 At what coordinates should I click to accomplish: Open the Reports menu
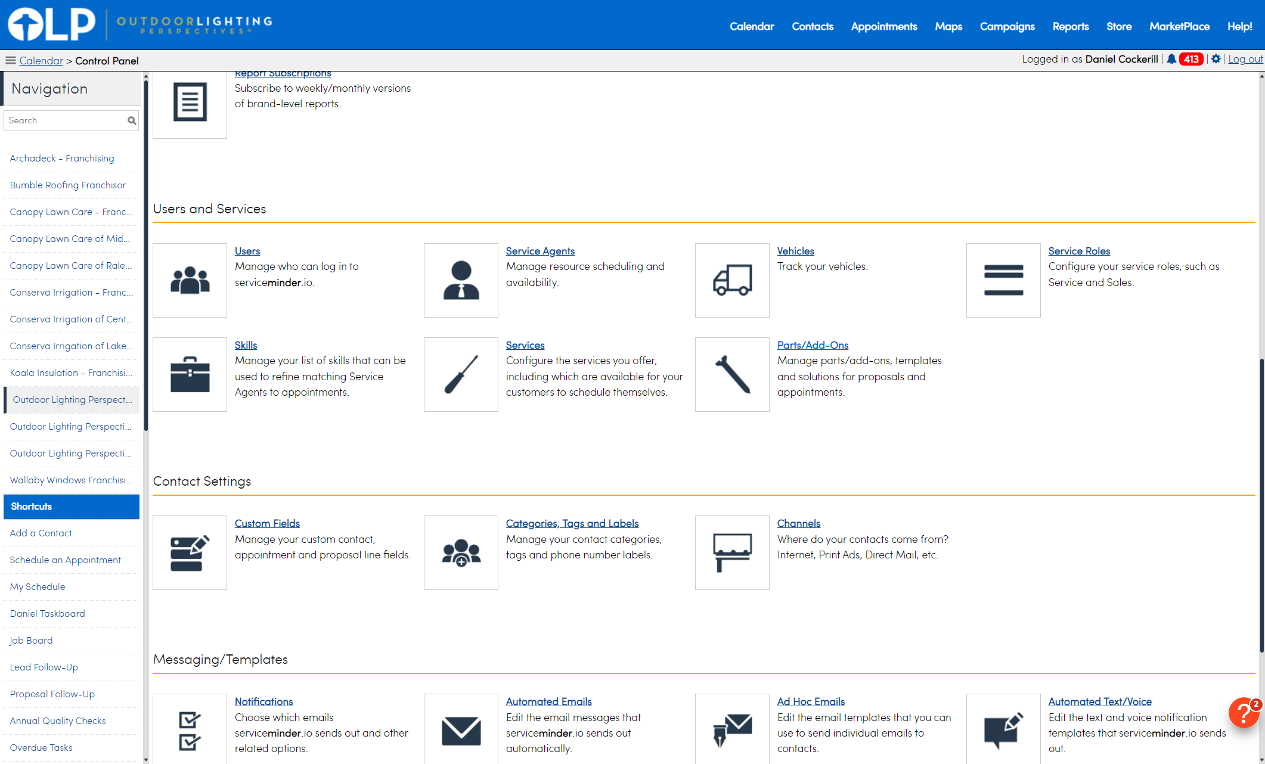coord(1071,26)
